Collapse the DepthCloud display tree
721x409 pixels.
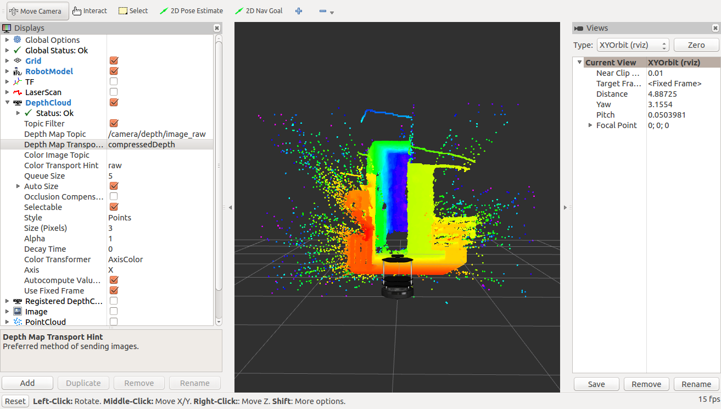(x=7, y=102)
